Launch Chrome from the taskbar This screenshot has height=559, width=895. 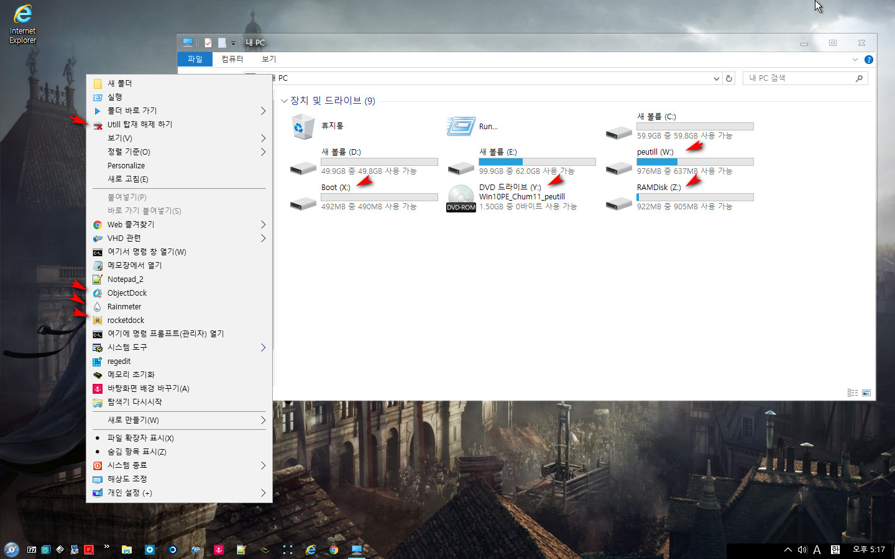[334, 550]
